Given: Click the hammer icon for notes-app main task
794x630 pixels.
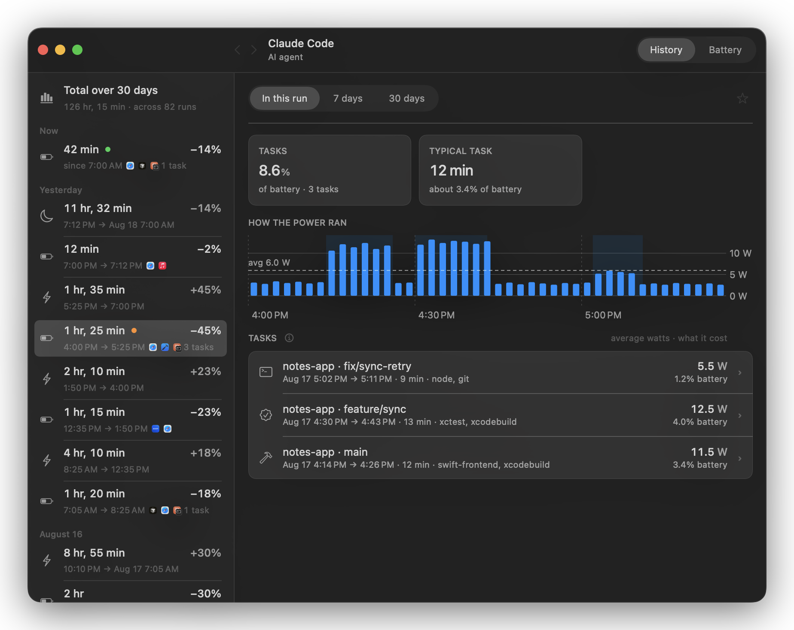Looking at the screenshot, I should 266,458.
